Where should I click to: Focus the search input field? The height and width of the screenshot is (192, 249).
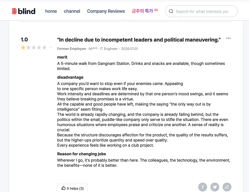(x=202, y=11)
